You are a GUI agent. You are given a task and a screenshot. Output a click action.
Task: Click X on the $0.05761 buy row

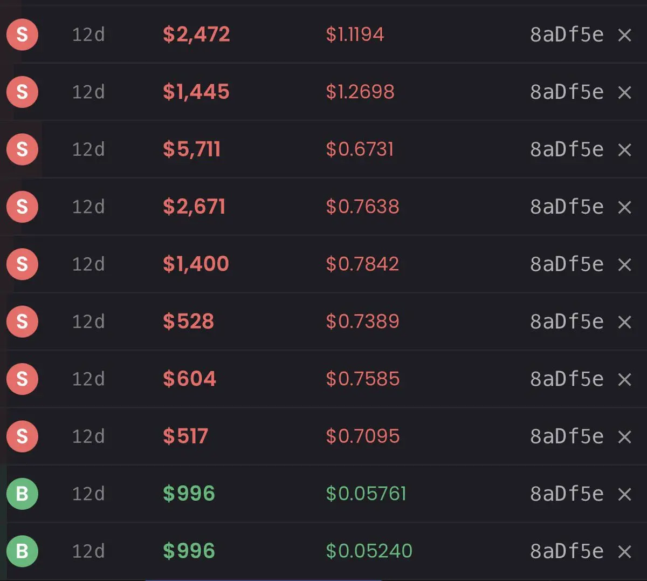[624, 494]
